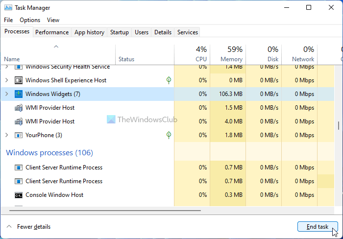Click the horizontal scrollbar of process list
The width and height of the screenshot is (343, 239).
coord(103,211)
